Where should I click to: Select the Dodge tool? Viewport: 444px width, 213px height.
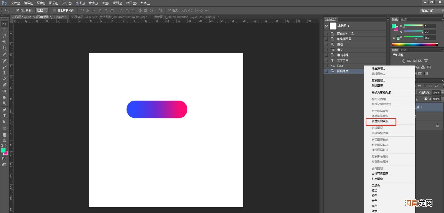coord(4,103)
